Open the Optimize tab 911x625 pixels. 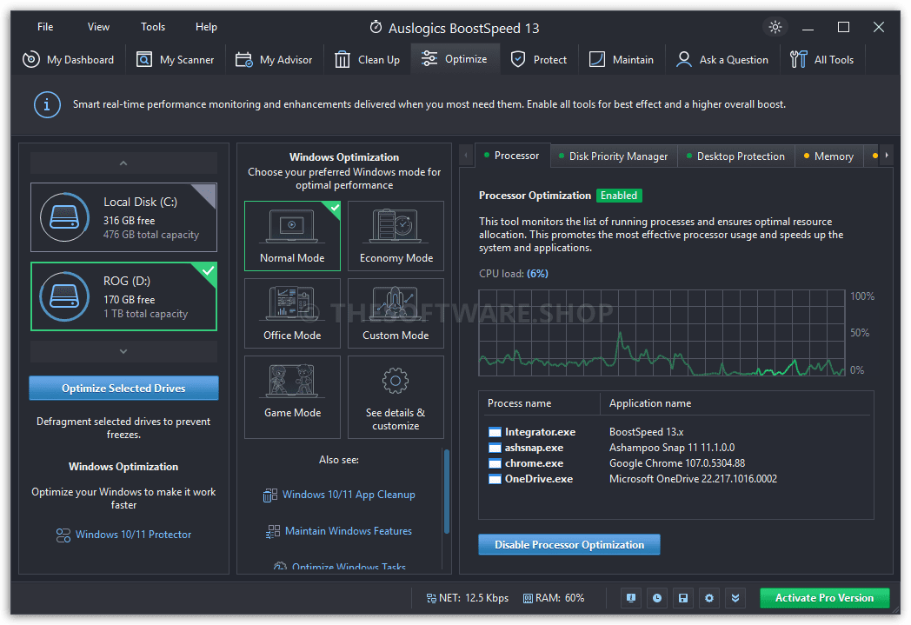455,58
